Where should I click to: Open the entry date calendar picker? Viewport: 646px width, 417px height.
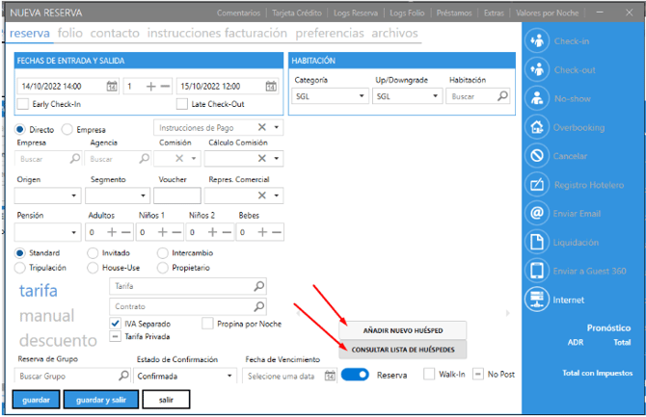click(112, 86)
